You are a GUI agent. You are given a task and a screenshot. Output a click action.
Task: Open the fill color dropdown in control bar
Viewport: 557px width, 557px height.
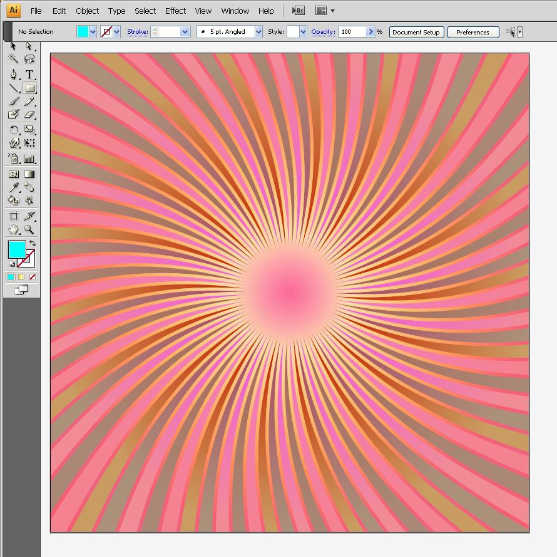(x=93, y=32)
